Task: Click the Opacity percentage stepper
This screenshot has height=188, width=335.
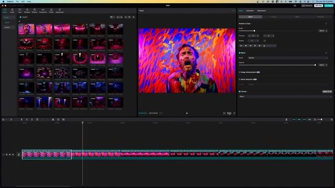Action: pyautogui.click(x=326, y=65)
